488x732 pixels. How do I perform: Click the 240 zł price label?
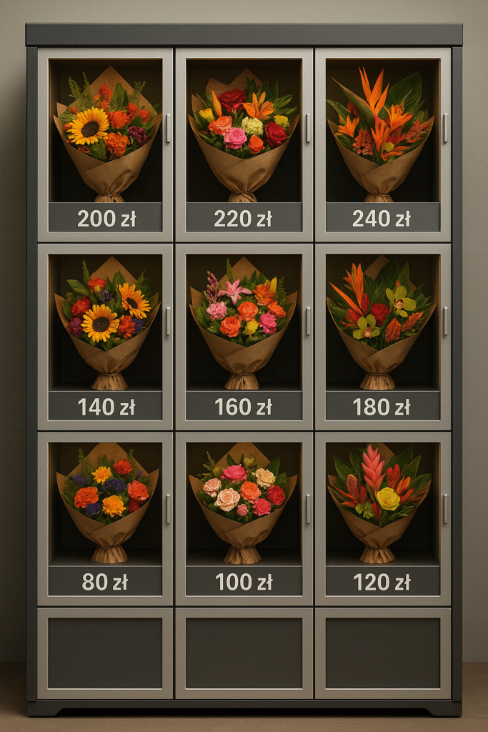[382, 217]
